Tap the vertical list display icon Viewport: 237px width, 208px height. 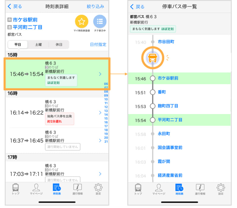point(100,21)
